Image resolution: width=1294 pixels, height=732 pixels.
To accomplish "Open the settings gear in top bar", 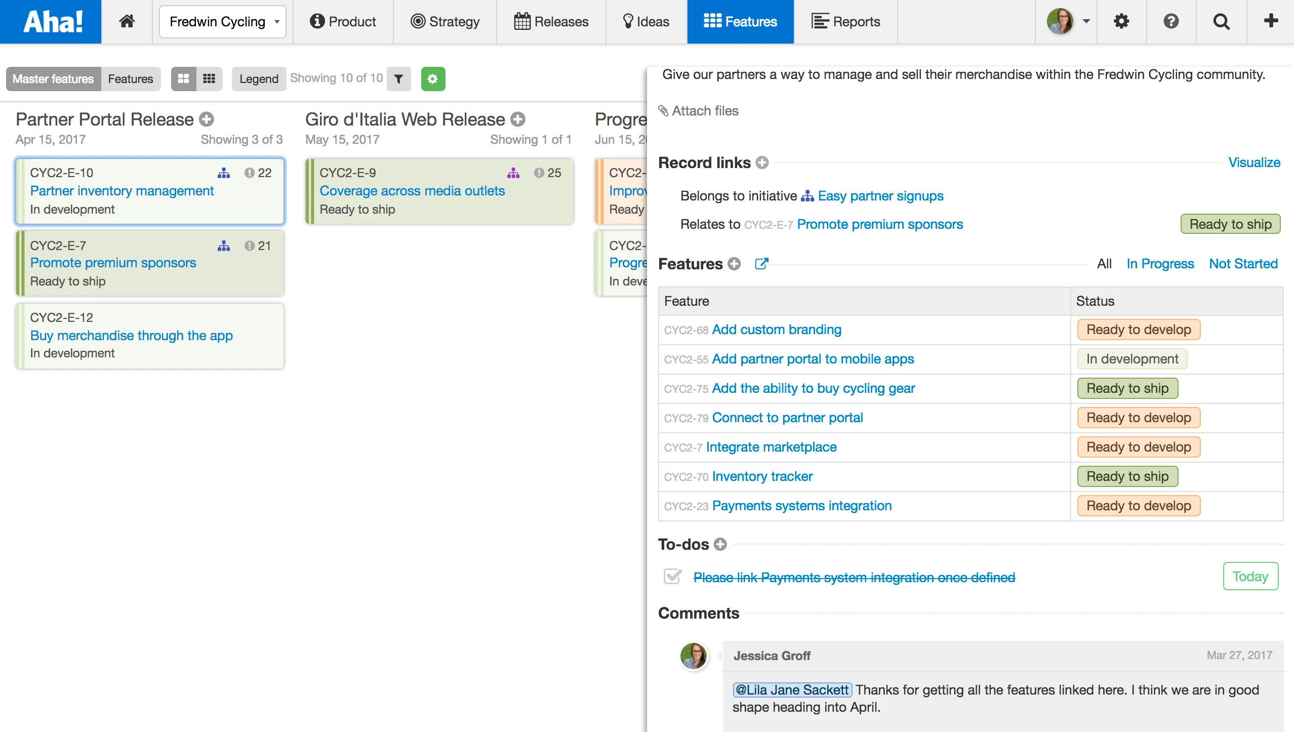I will (1121, 21).
